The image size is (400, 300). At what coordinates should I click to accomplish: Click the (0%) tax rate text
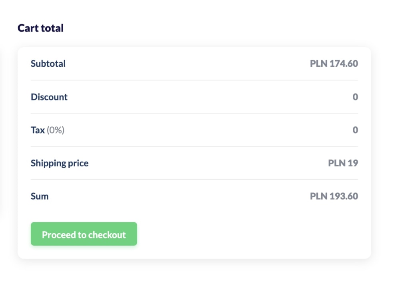(x=56, y=130)
